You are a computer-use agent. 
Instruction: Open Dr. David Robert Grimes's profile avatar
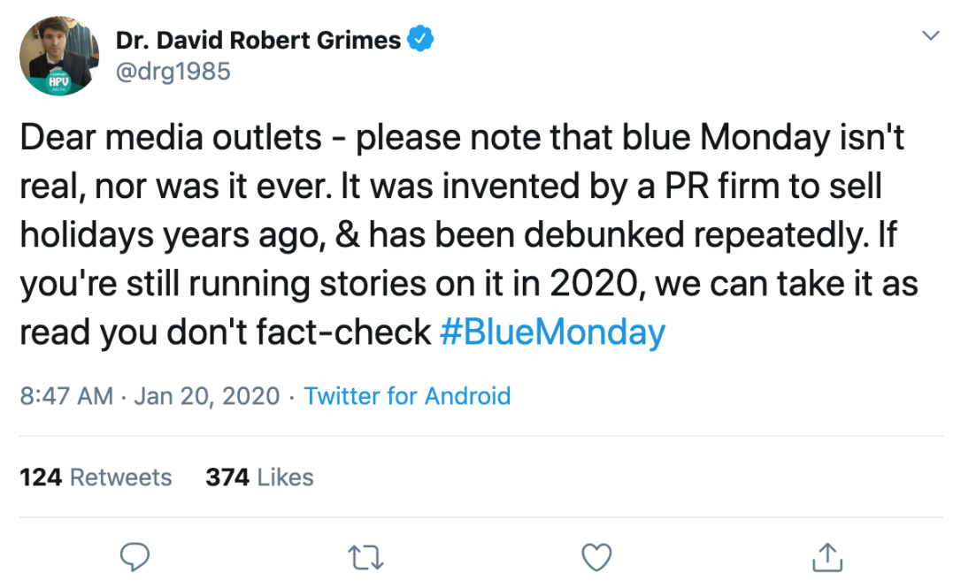(59, 56)
